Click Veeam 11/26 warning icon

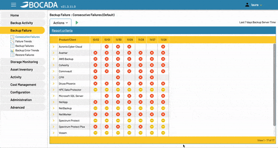pos(163,133)
